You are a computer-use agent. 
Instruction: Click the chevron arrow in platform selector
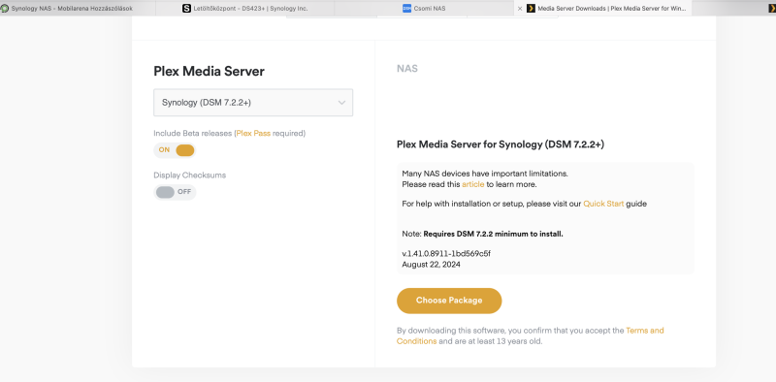(x=341, y=103)
